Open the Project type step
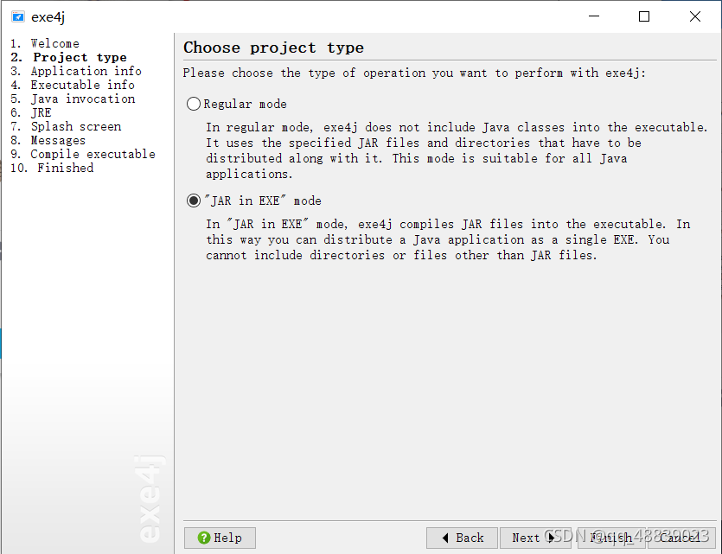The width and height of the screenshot is (722, 554). pos(80,57)
